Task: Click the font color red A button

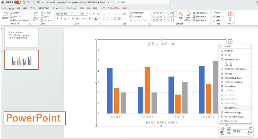Action: 95,19
